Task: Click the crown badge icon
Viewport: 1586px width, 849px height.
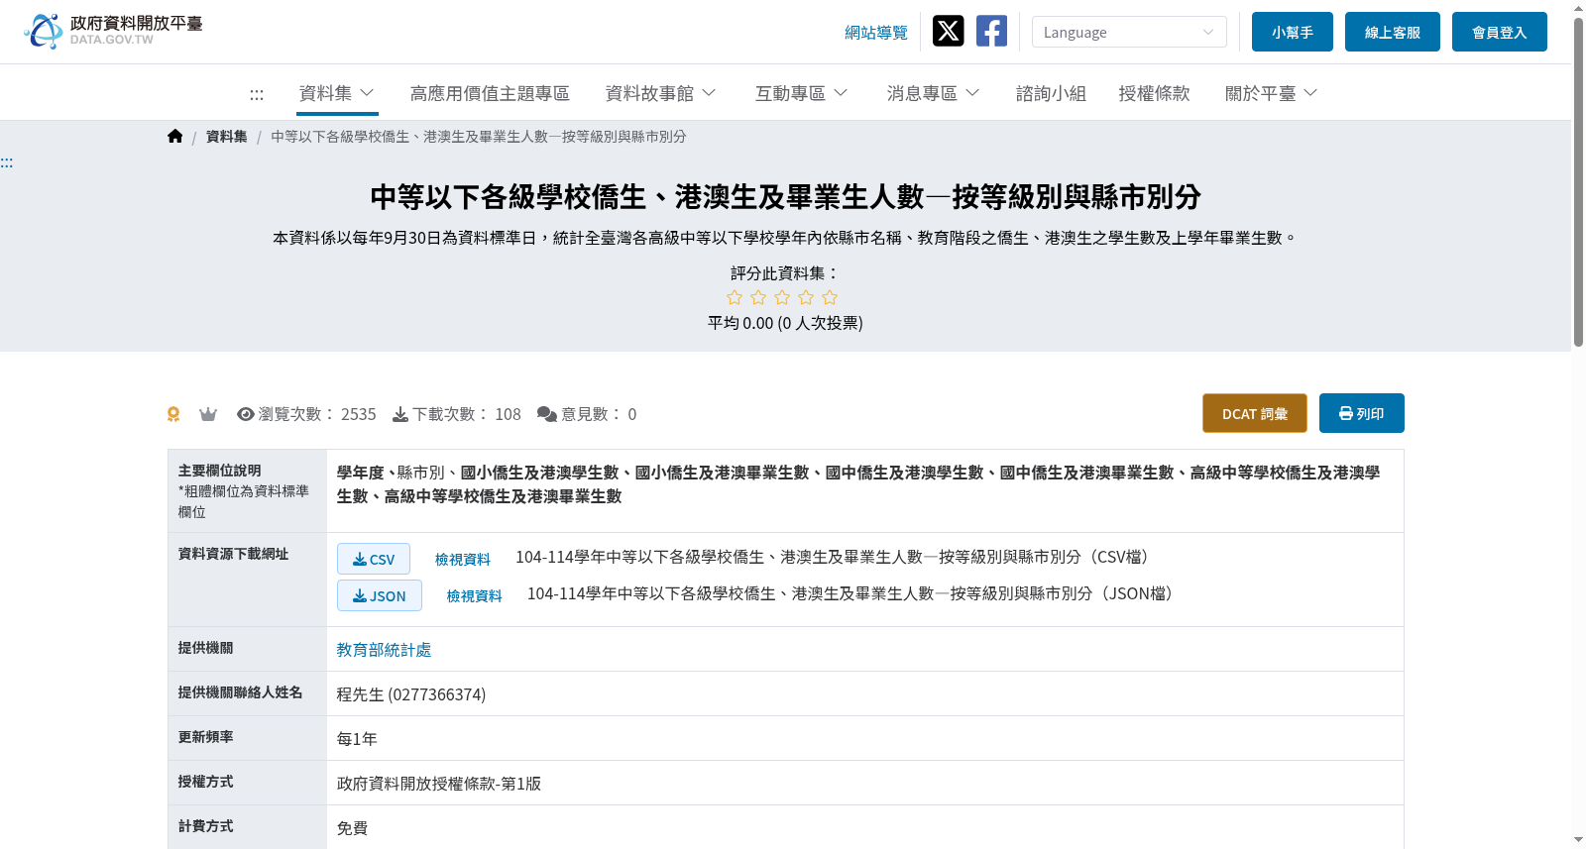Action: 208,414
